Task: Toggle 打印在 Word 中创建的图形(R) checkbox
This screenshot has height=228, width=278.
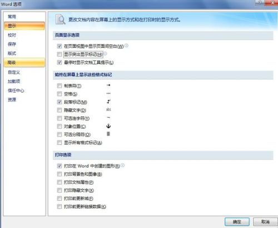Action: [59, 166]
